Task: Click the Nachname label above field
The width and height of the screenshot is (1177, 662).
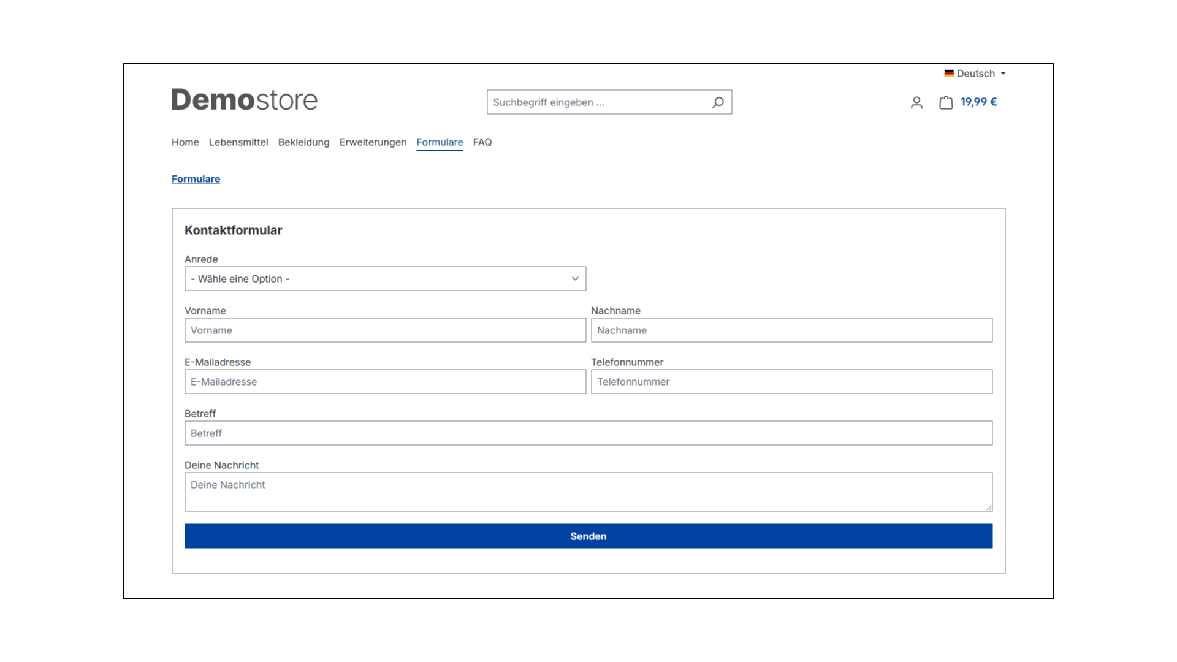Action: 615,311
